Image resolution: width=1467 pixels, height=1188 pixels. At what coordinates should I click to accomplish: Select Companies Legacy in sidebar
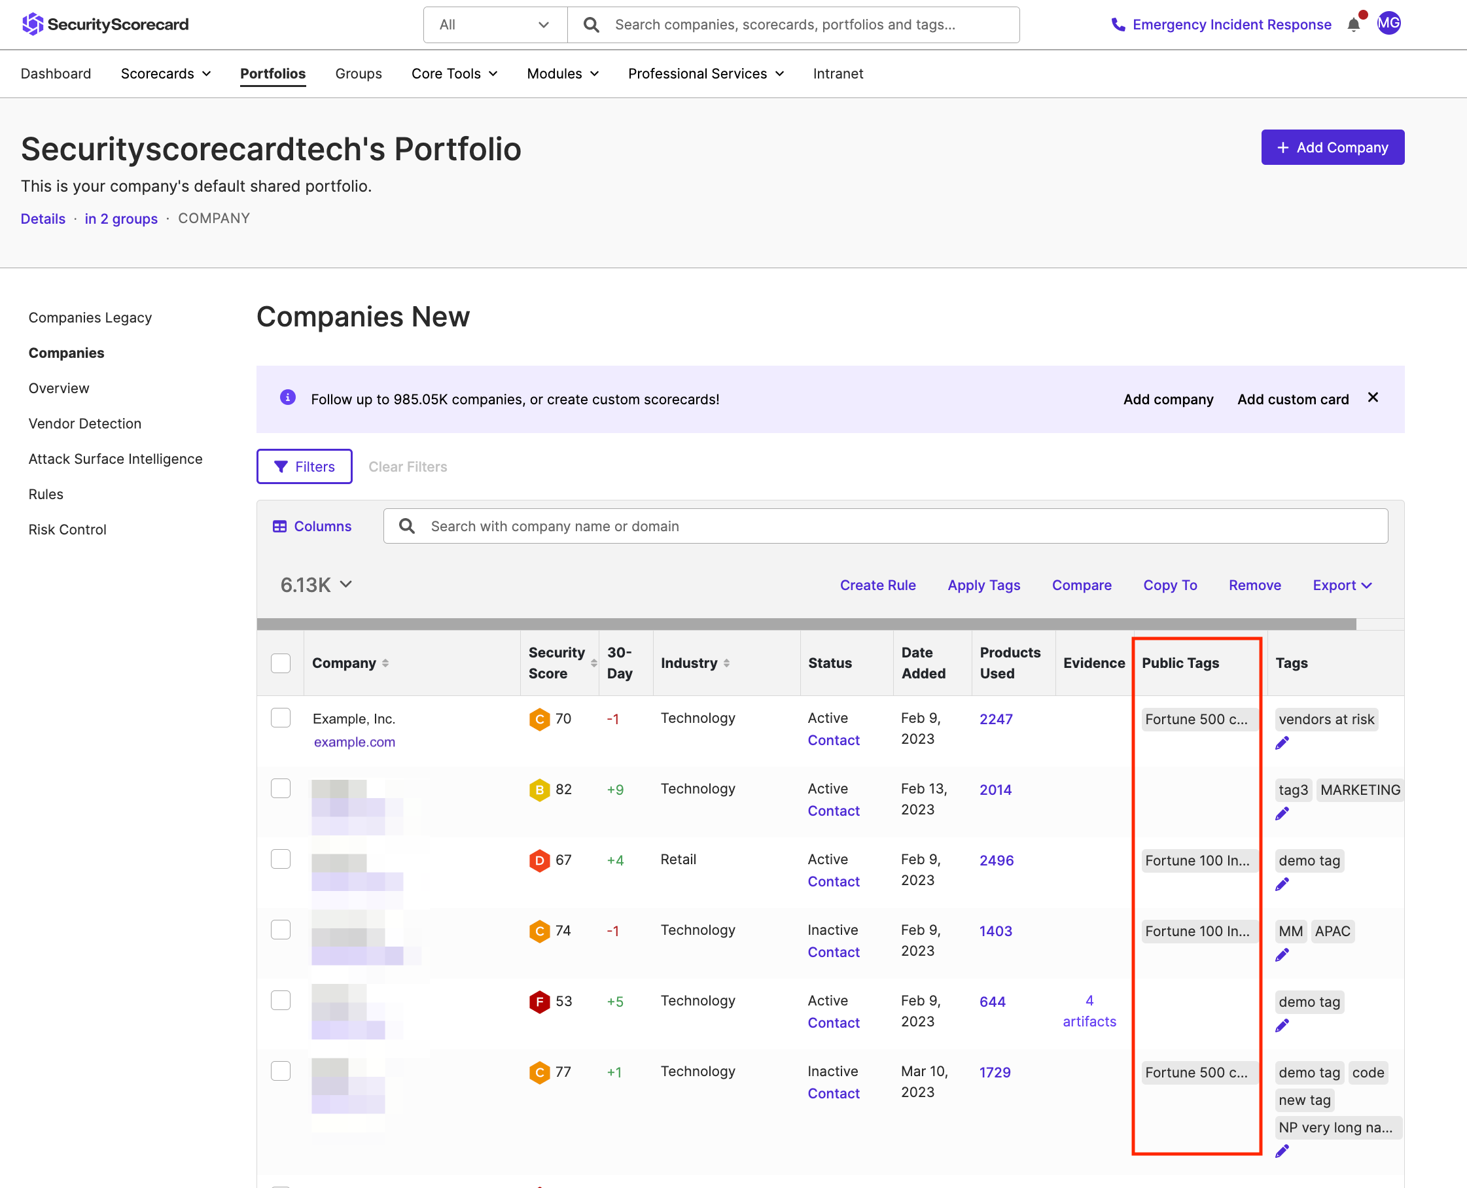[90, 317]
